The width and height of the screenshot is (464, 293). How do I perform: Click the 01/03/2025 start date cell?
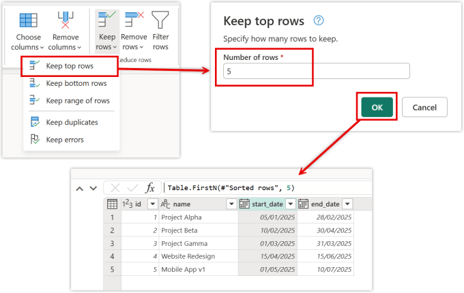click(267, 243)
